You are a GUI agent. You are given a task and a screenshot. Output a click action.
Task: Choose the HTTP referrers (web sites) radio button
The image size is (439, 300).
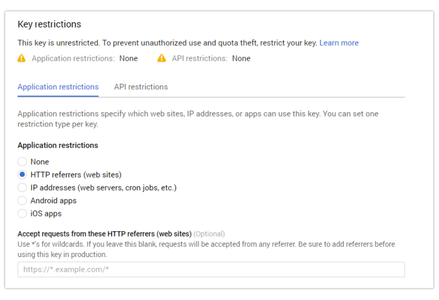pos(22,175)
